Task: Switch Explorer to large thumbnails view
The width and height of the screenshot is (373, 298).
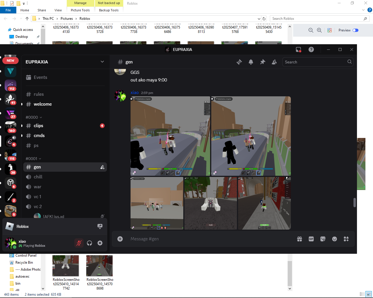Action: click(x=369, y=294)
